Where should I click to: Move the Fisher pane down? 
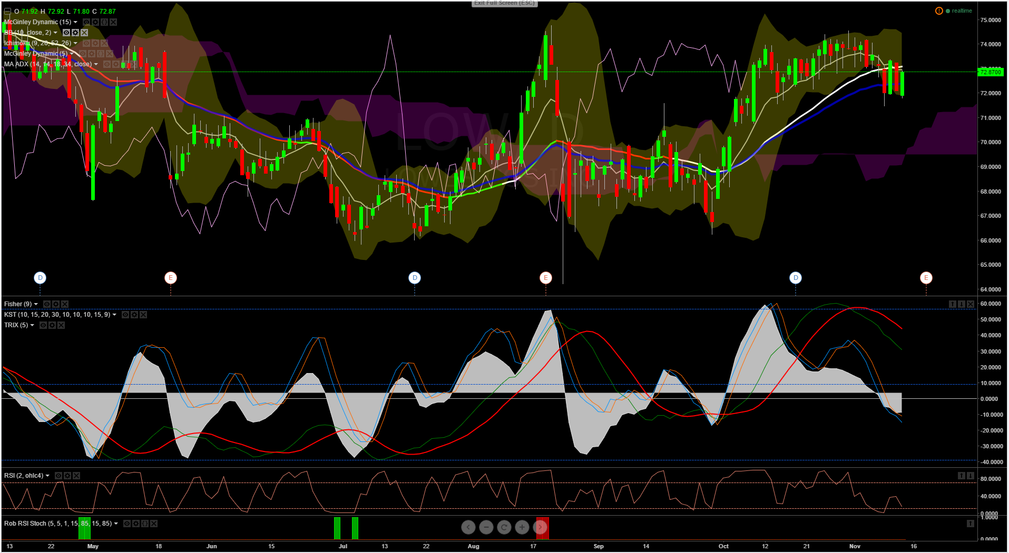click(962, 304)
